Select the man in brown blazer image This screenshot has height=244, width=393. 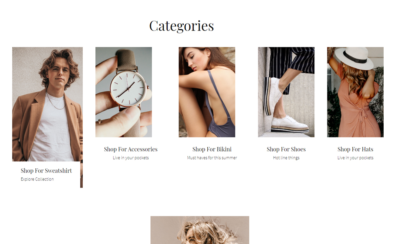coord(47,104)
